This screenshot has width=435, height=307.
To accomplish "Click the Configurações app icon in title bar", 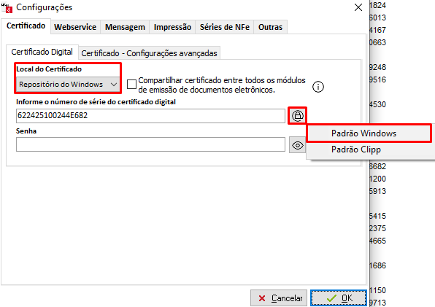I will [7, 8].
